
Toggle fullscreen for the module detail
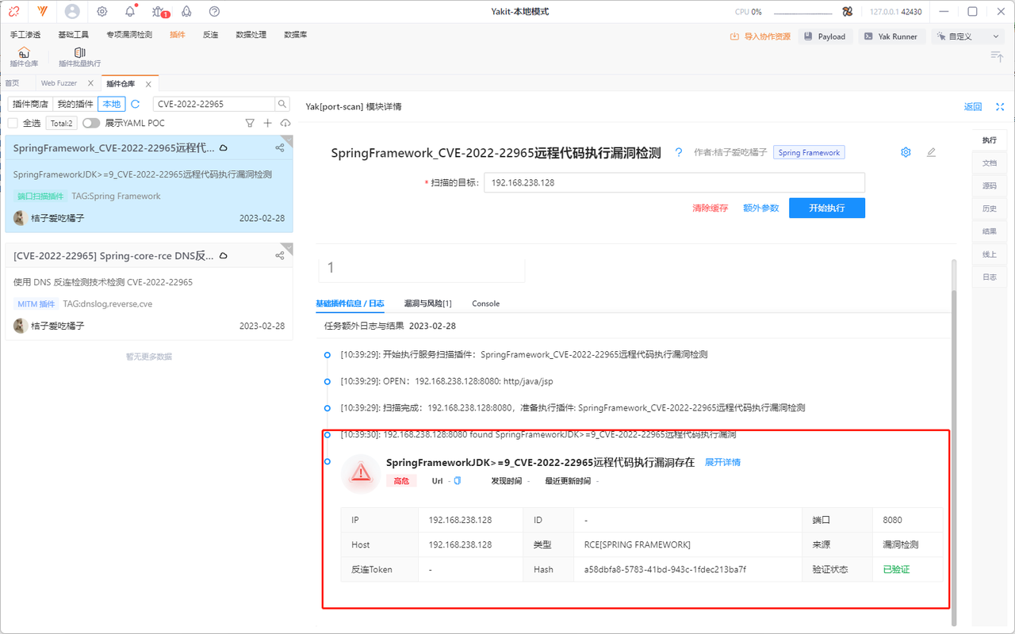[x=1000, y=107]
